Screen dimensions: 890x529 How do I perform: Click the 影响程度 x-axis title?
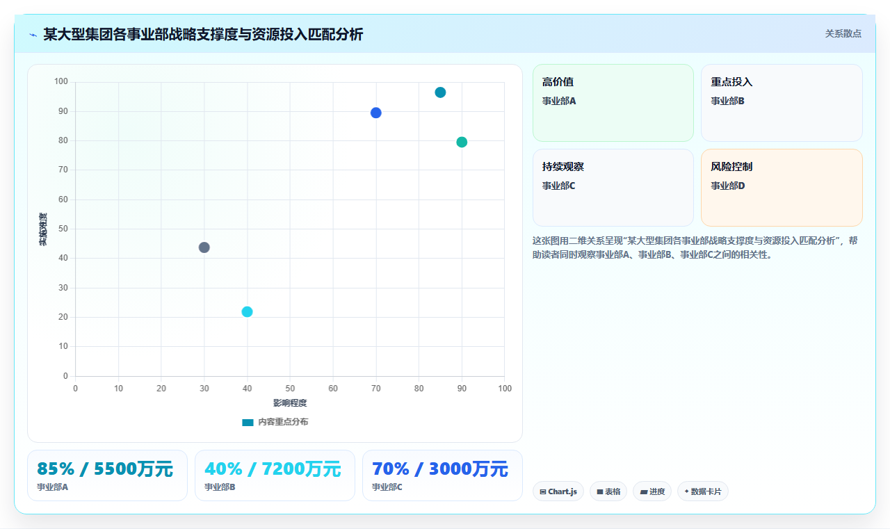coord(290,403)
